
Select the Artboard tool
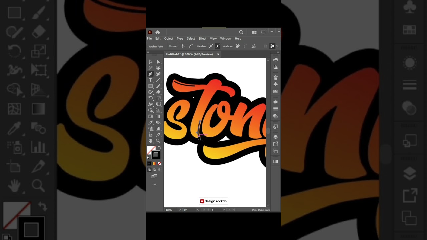[x=151, y=135]
